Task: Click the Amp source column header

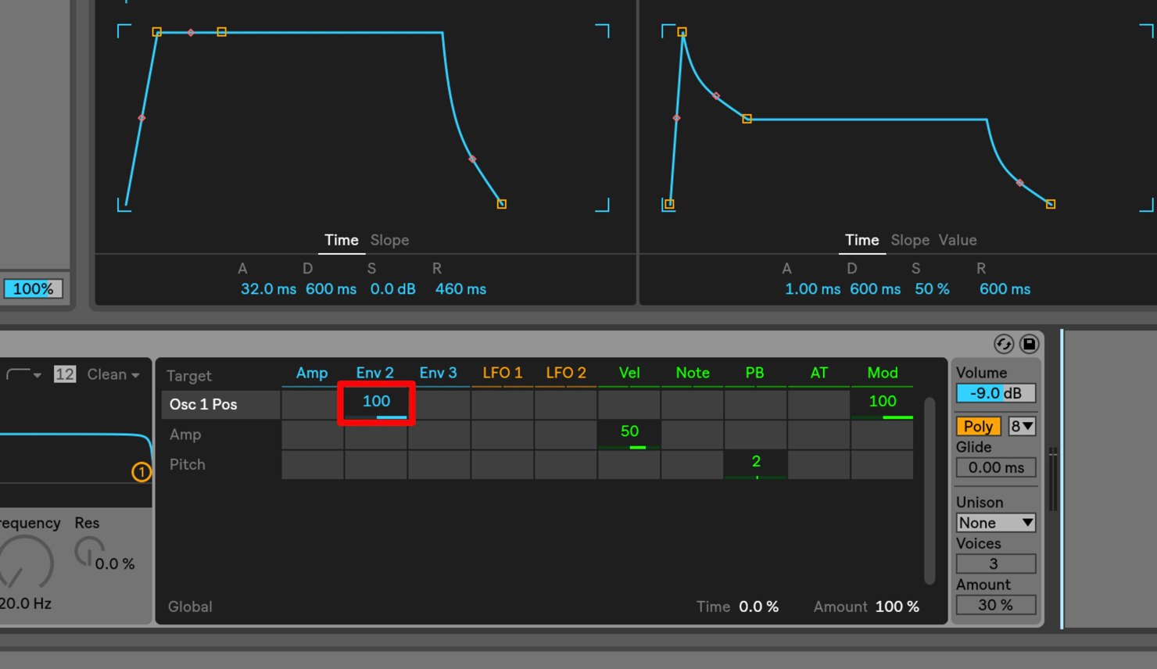Action: pos(312,373)
